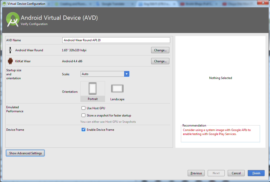Image resolution: width=270 pixels, height=182 pixels.
Task: Uncheck Enable Device Frame
Action: pos(83,129)
